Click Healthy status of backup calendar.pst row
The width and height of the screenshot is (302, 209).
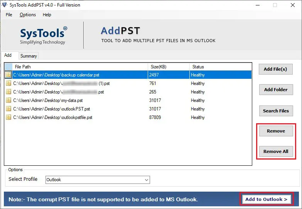click(198, 75)
